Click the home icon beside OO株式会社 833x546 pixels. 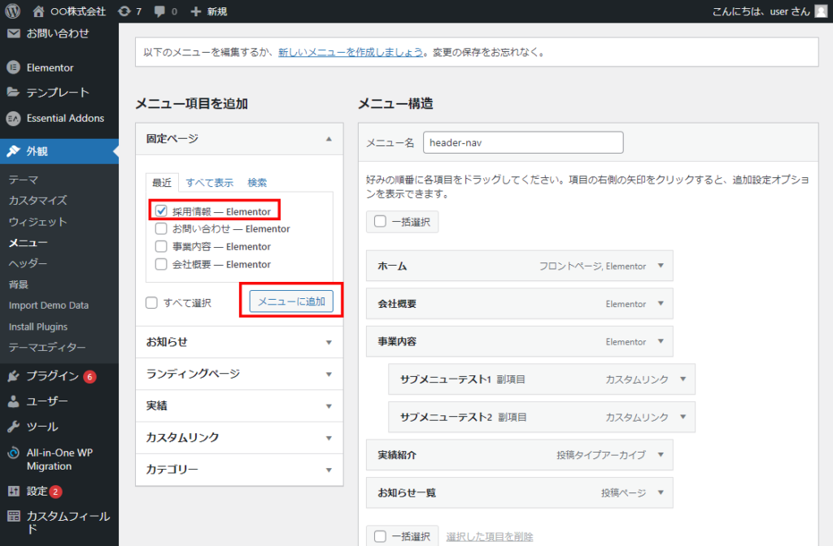point(38,11)
